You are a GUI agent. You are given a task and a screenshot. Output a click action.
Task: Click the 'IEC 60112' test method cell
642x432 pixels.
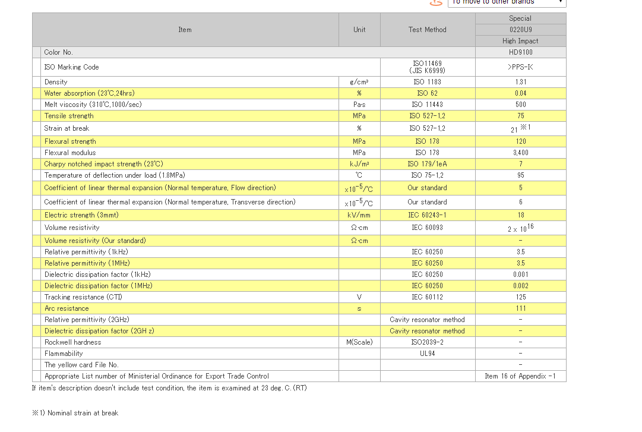(x=428, y=297)
